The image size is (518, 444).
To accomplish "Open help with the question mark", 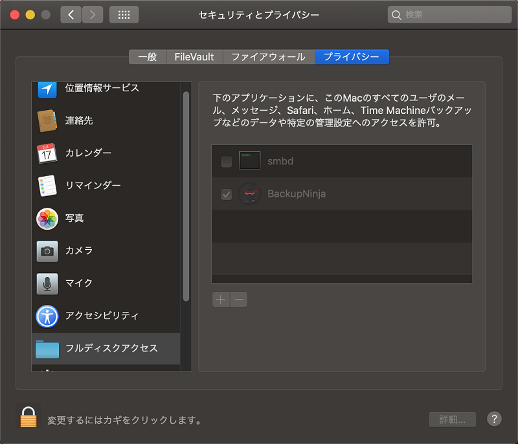I will (494, 419).
